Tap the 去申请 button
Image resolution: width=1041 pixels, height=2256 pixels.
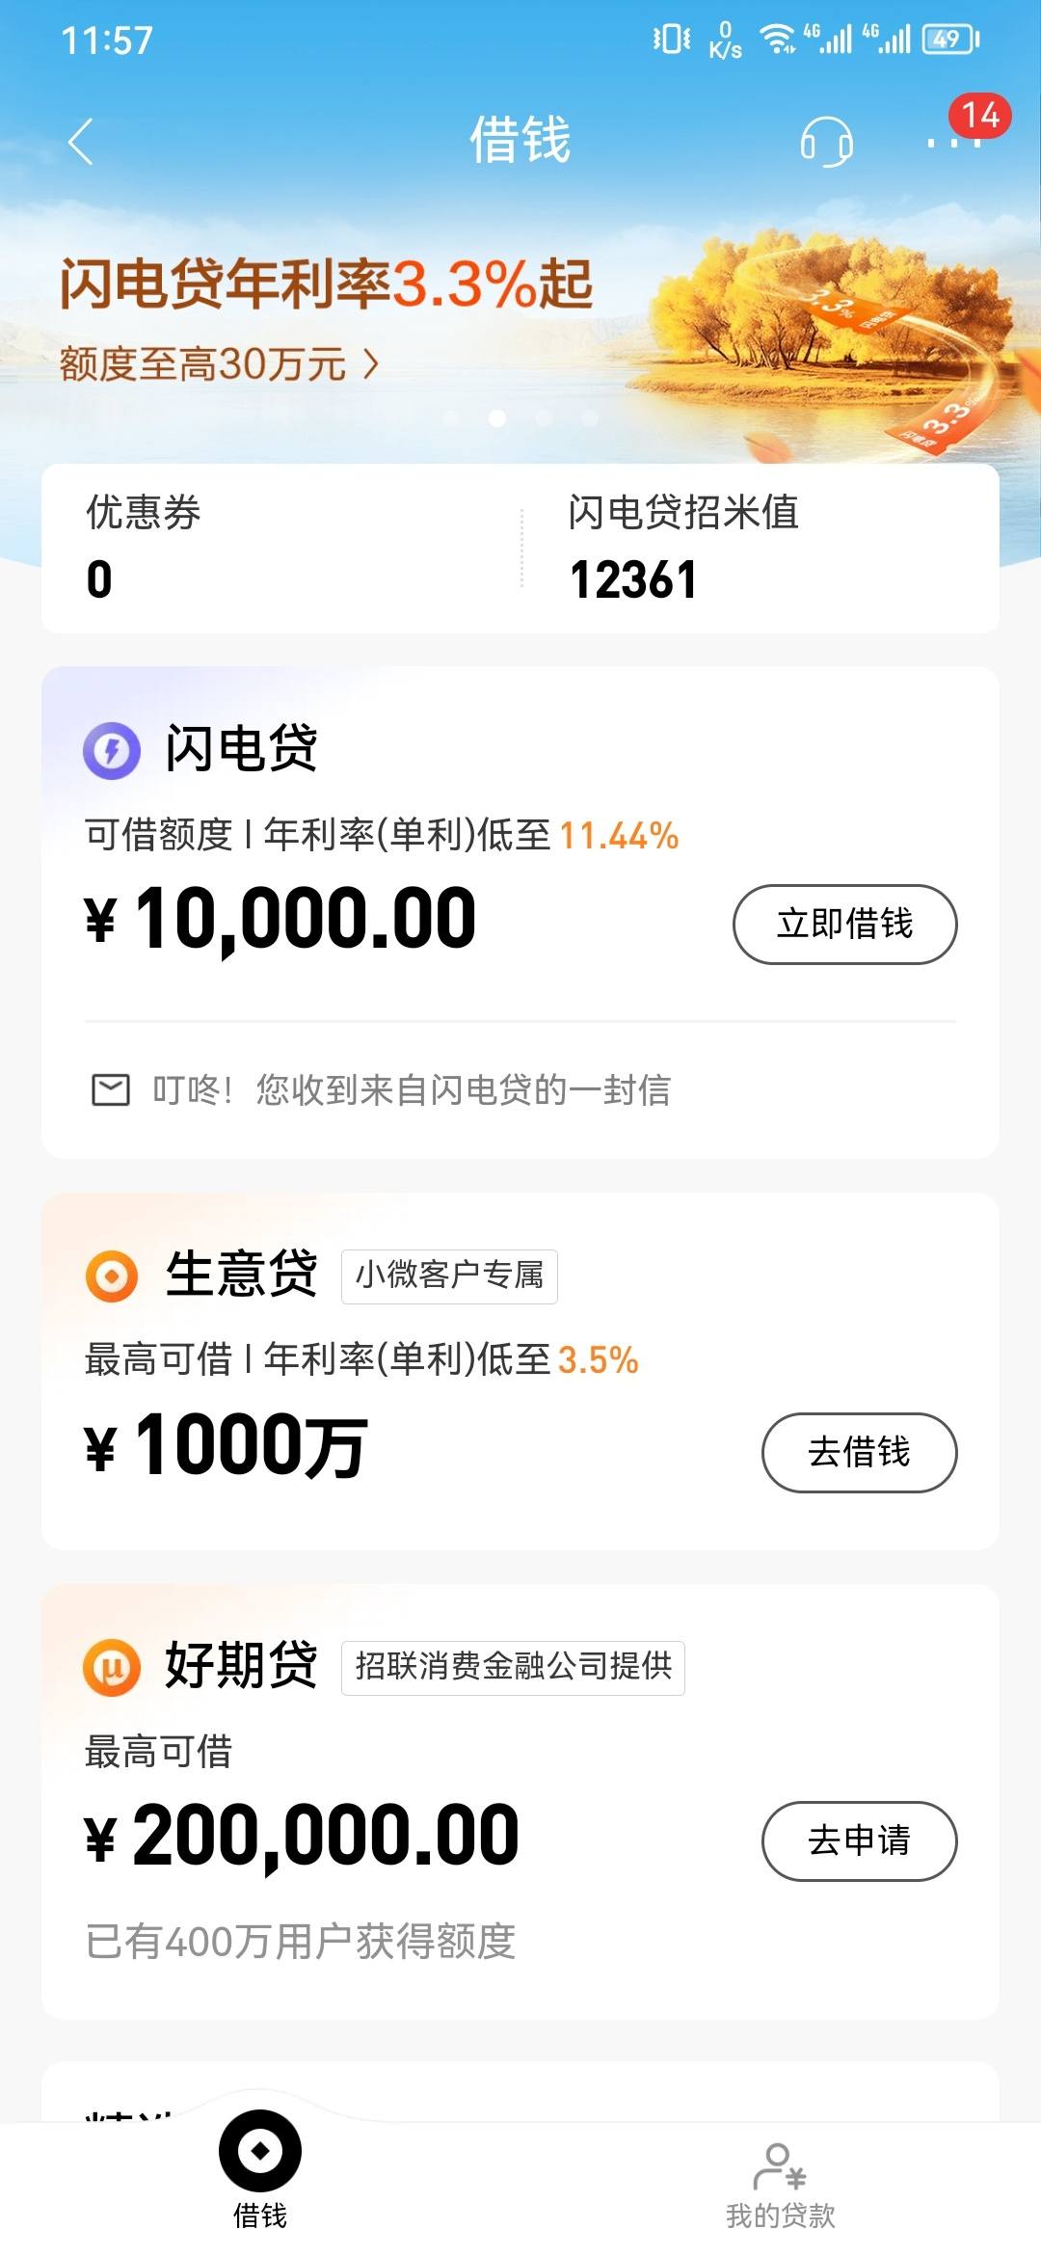(860, 1840)
